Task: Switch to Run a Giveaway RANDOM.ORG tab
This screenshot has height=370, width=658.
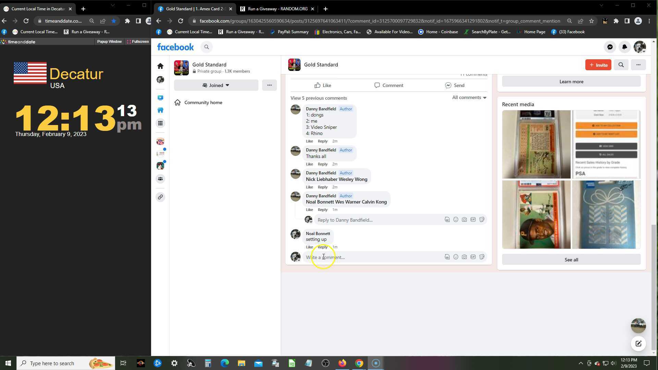Action: click(278, 9)
